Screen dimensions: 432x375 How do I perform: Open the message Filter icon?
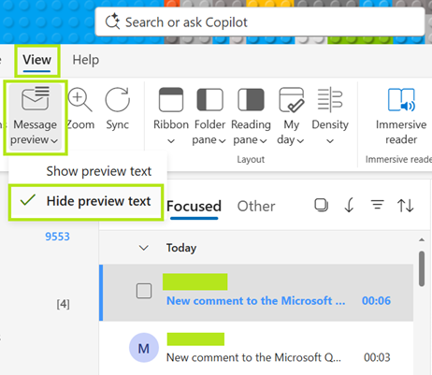point(377,205)
